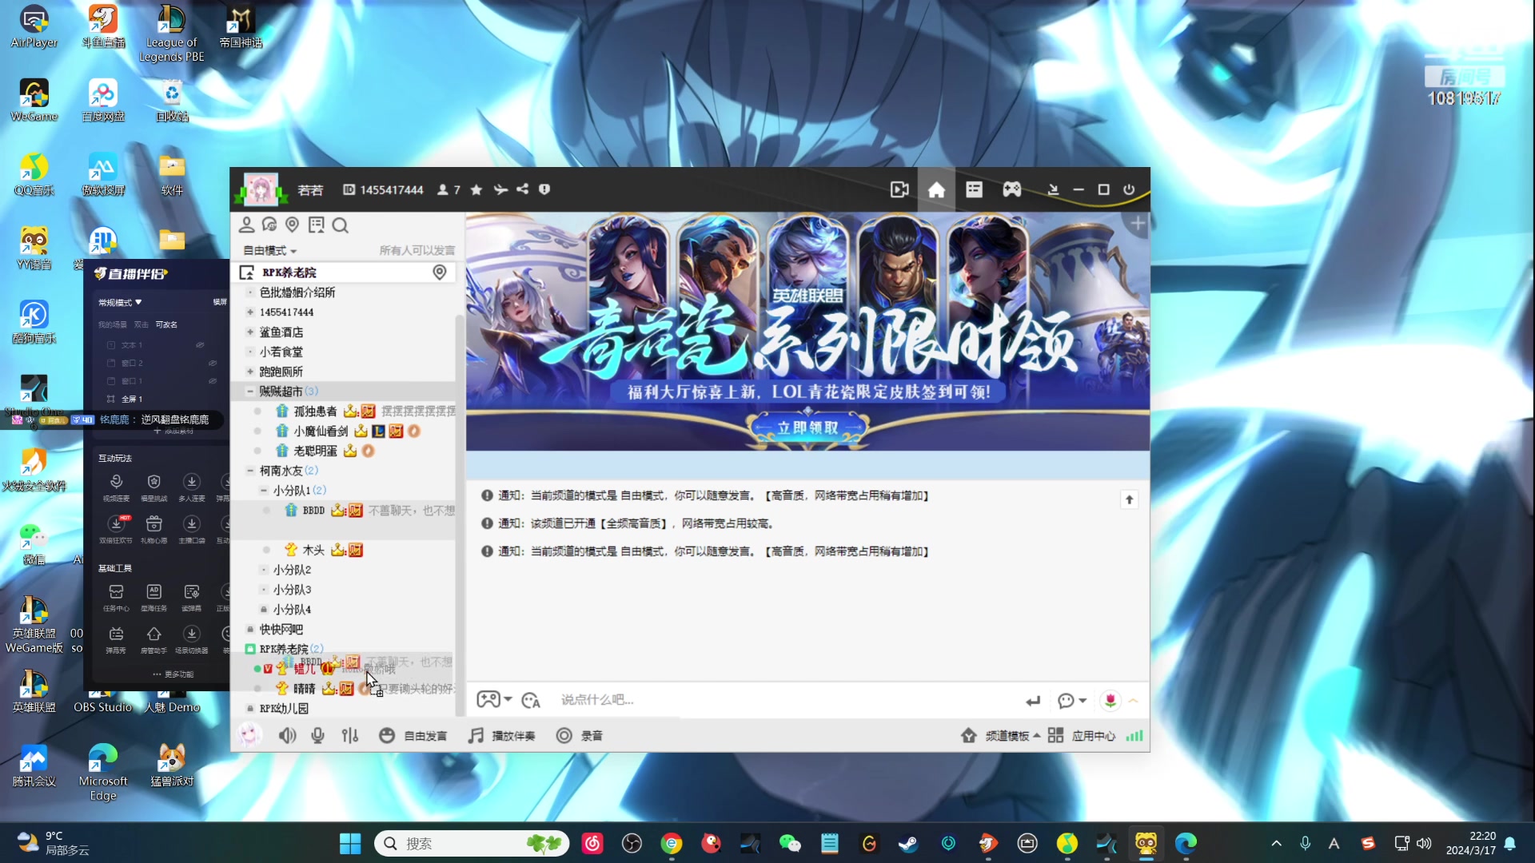The width and height of the screenshot is (1535, 863).
Task: Select the 色批婚姻介绍所 channel
Action: (297, 292)
